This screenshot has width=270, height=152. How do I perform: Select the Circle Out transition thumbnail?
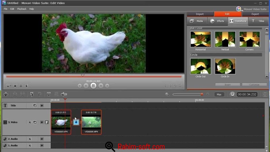(200, 66)
